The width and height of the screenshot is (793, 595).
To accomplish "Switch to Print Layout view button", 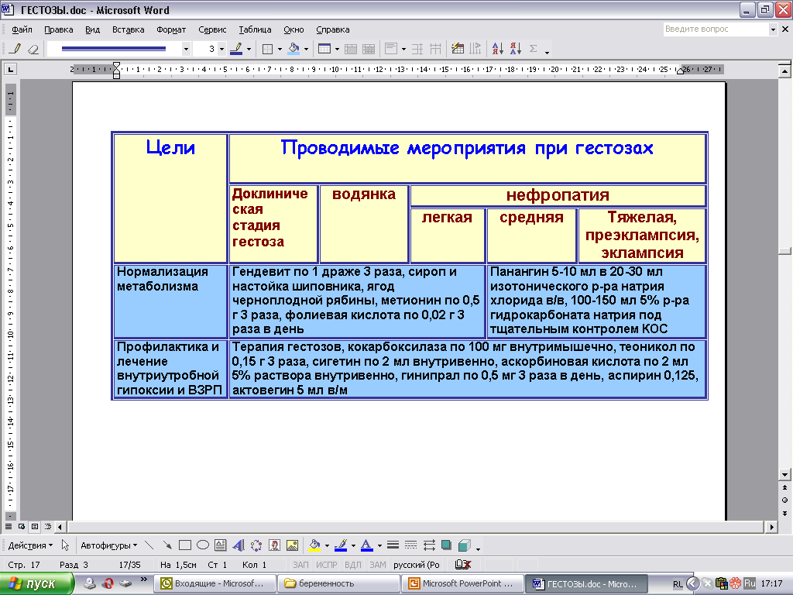I will [35, 527].
